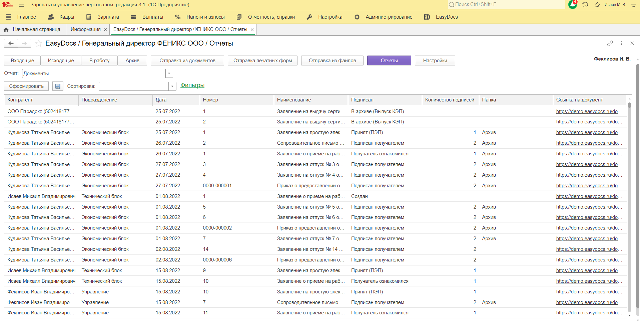This screenshot has width=640, height=328.
Task: Open the Зарплата section
Action: click(102, 17)
